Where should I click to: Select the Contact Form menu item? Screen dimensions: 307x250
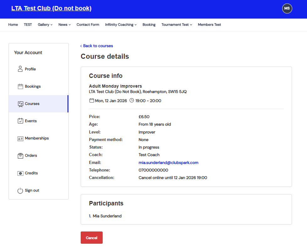(88, 25)
